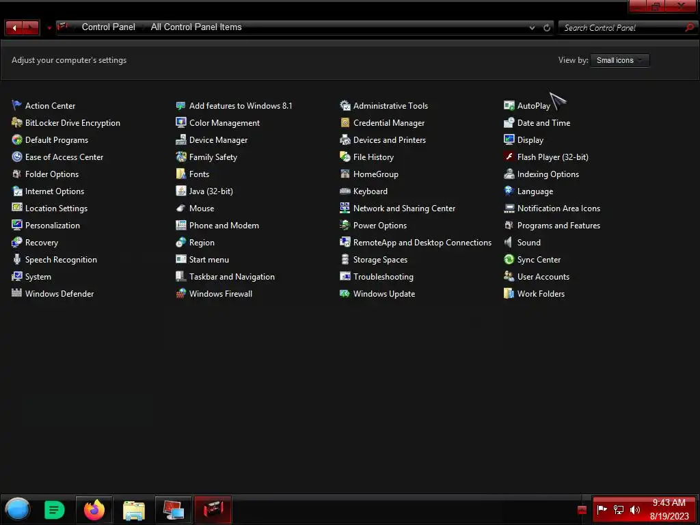Image resolution: width=700 pixels, height=525 pixels.
Task: Open the Administrative Tools icon
Action: (345, 105)
